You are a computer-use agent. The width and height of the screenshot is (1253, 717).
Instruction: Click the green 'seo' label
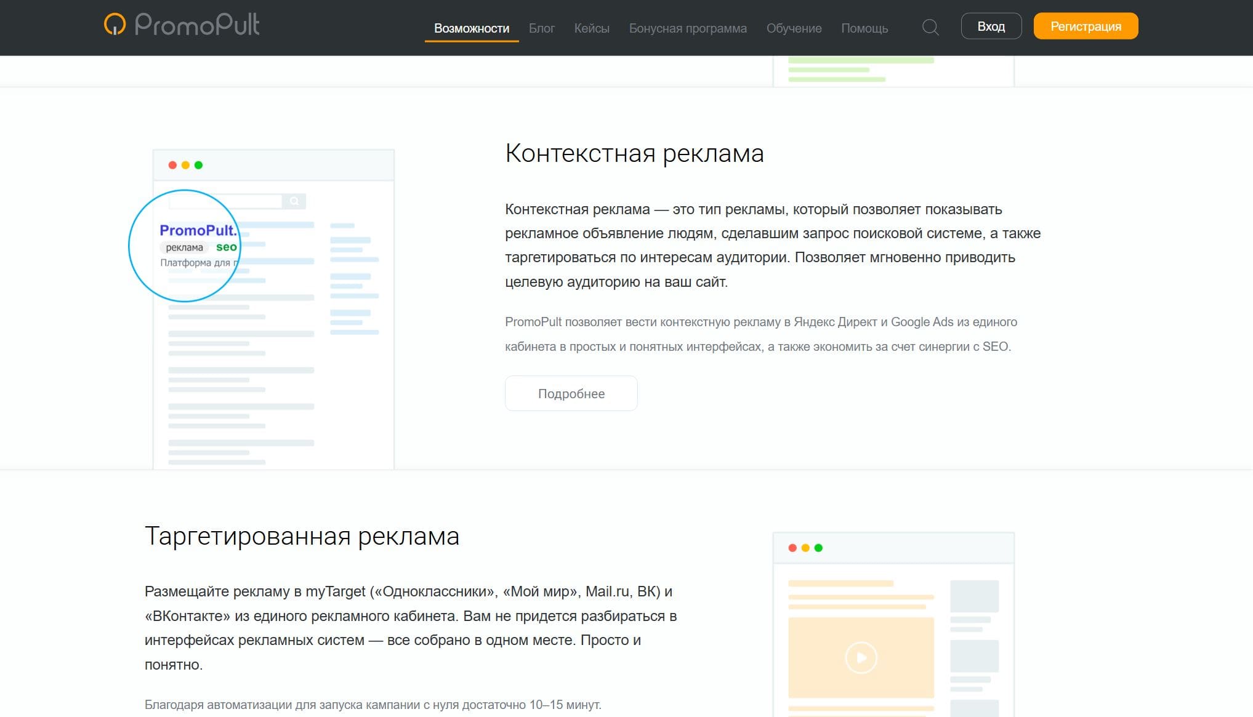(226, 247)
